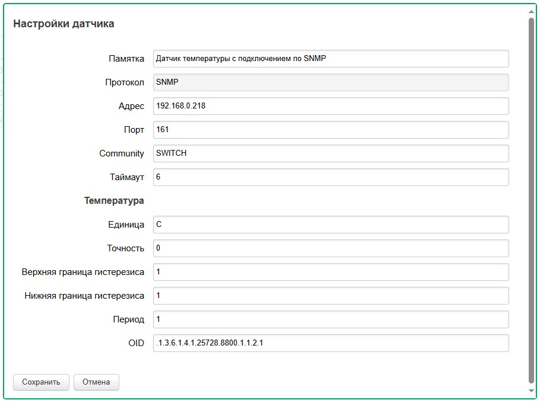Click the Памятка description input field
Viewport: 540px width, 403px height.
pos(331,59)
